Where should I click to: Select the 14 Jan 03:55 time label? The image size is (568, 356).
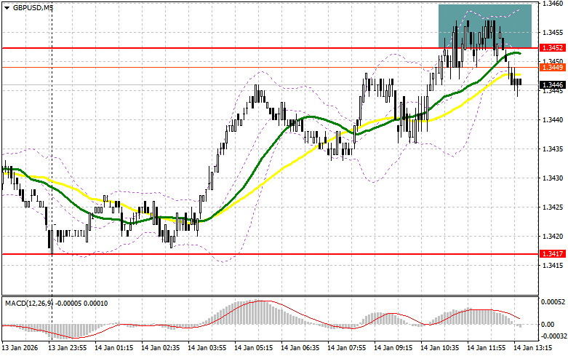207,348
